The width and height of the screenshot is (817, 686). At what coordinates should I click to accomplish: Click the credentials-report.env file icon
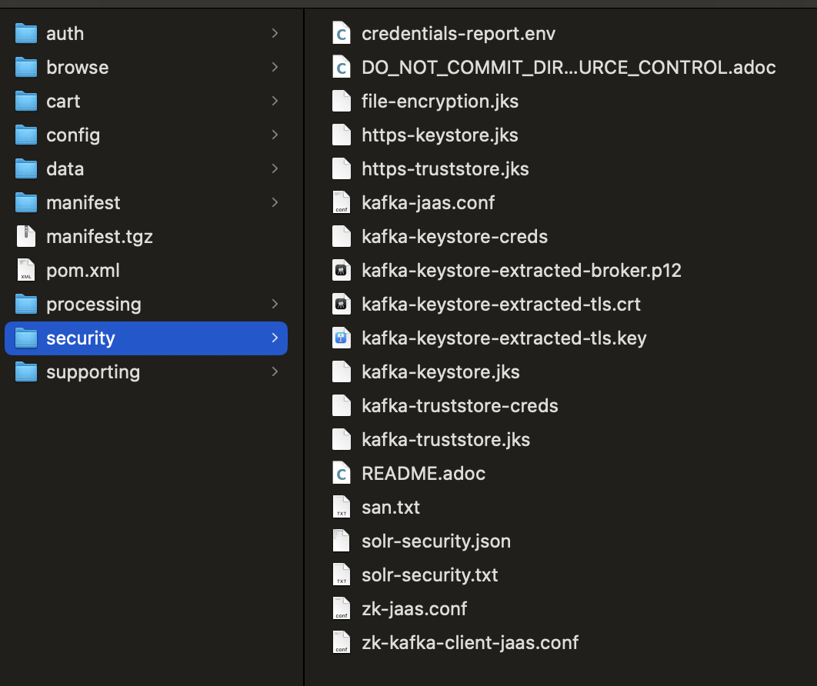[342, 34]
